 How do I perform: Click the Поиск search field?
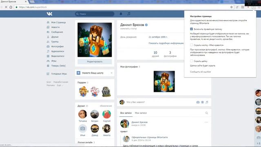(x=95, y=14)
